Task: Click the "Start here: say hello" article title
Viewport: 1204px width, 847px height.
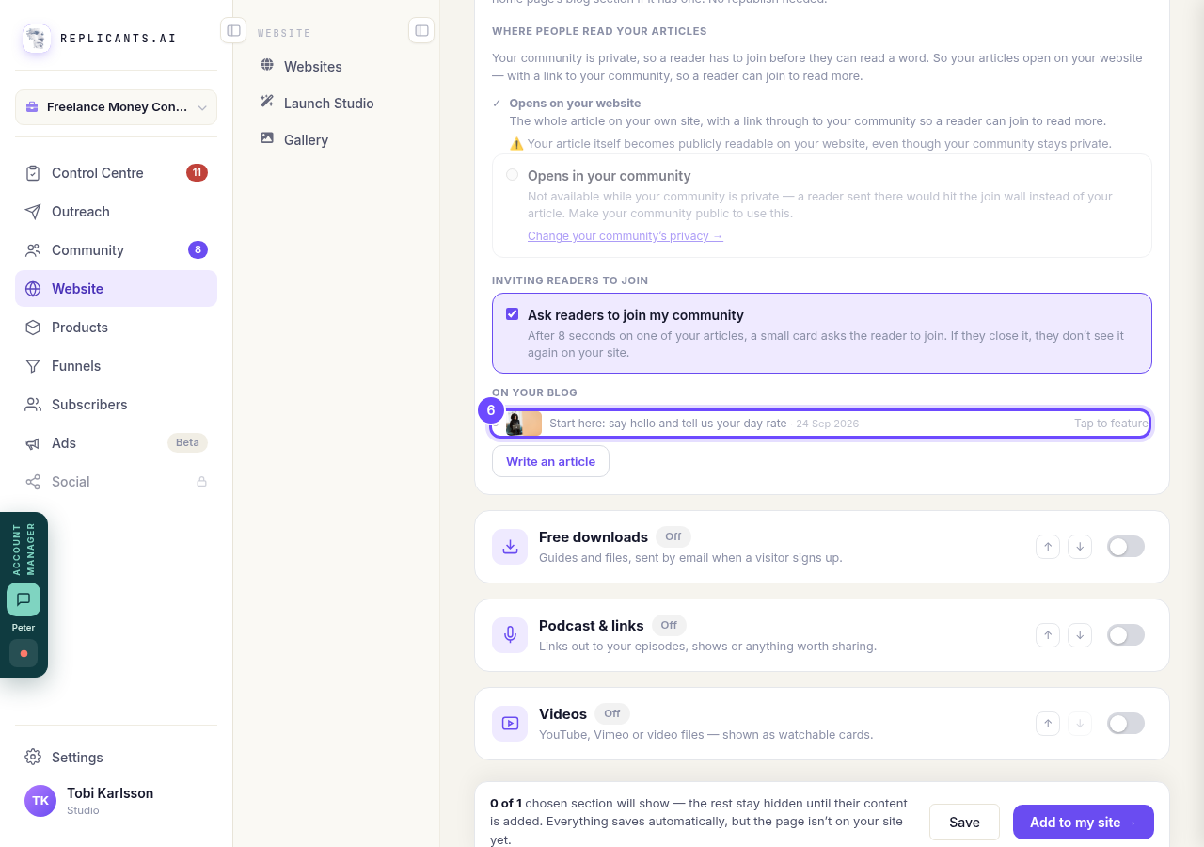Action: click(x=668, y=423)
